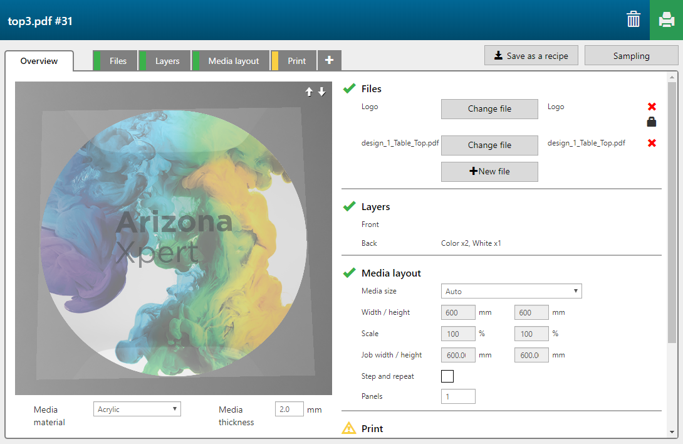683x444 pixels.
Task: Add a new tab with the plus icon
Action: [330, 60]
